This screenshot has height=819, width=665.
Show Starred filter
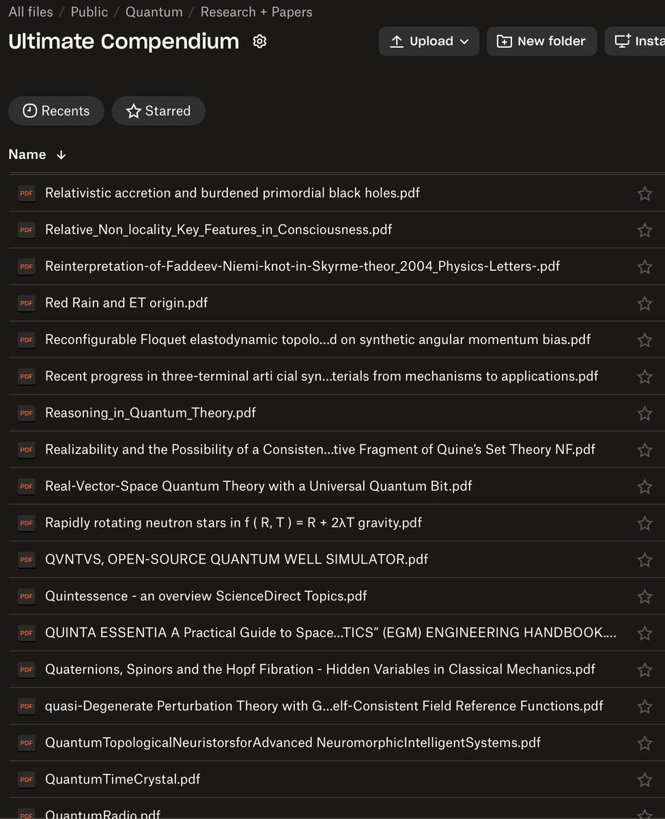pyautogui.click(x=158, y=111)
